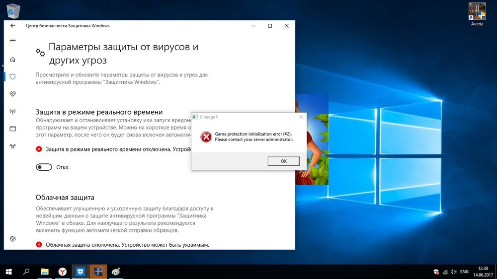Expand the hamburger navigation menu
Screen dimensions: 497x279
tap(13, 41)
